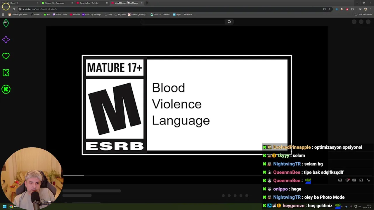This screenshot has width=374, height=210.
Task: Click the YouTube search field
Action: pos(183,22)
